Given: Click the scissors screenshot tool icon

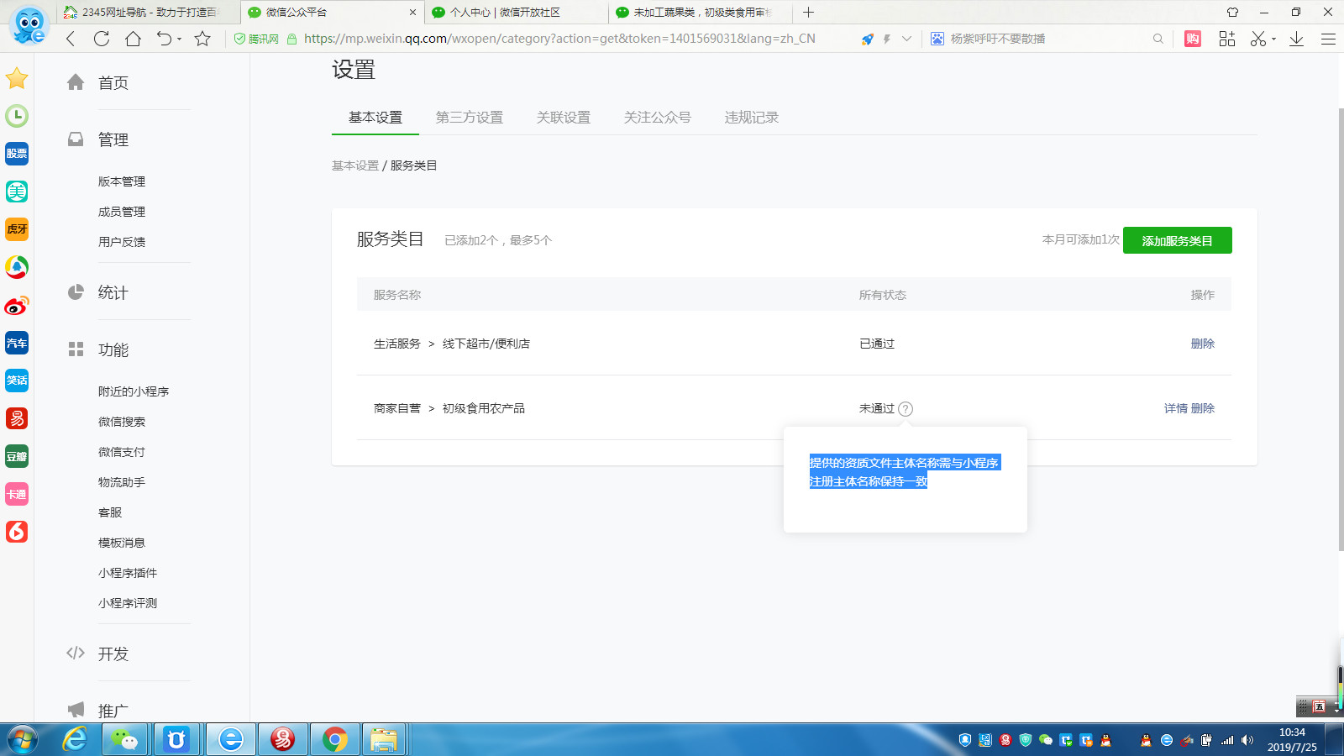Looking at the screenshot, I should [x=1257, y=39].
